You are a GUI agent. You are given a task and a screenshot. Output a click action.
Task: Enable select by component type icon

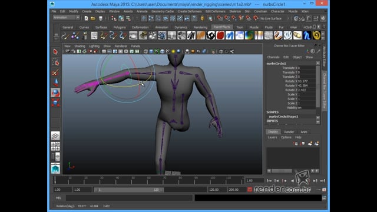[128, 18]
